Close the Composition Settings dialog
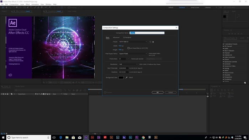 [x=176, y=28]
